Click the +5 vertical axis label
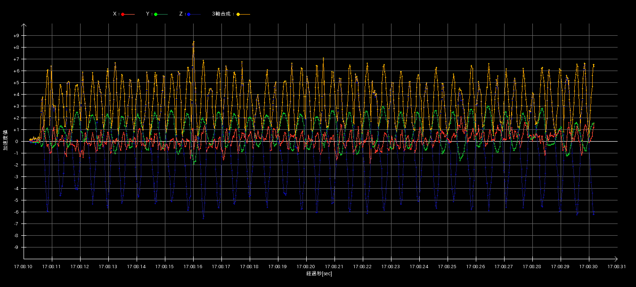The height and width of the screenshot is (287, 636). click(16, 83)
